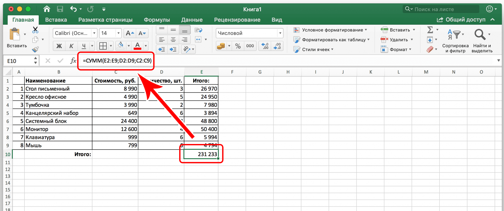Viewport: 504px width, 211px height.
Task: Toggle Italic formatting (К)
Action: tap(71, 46)
